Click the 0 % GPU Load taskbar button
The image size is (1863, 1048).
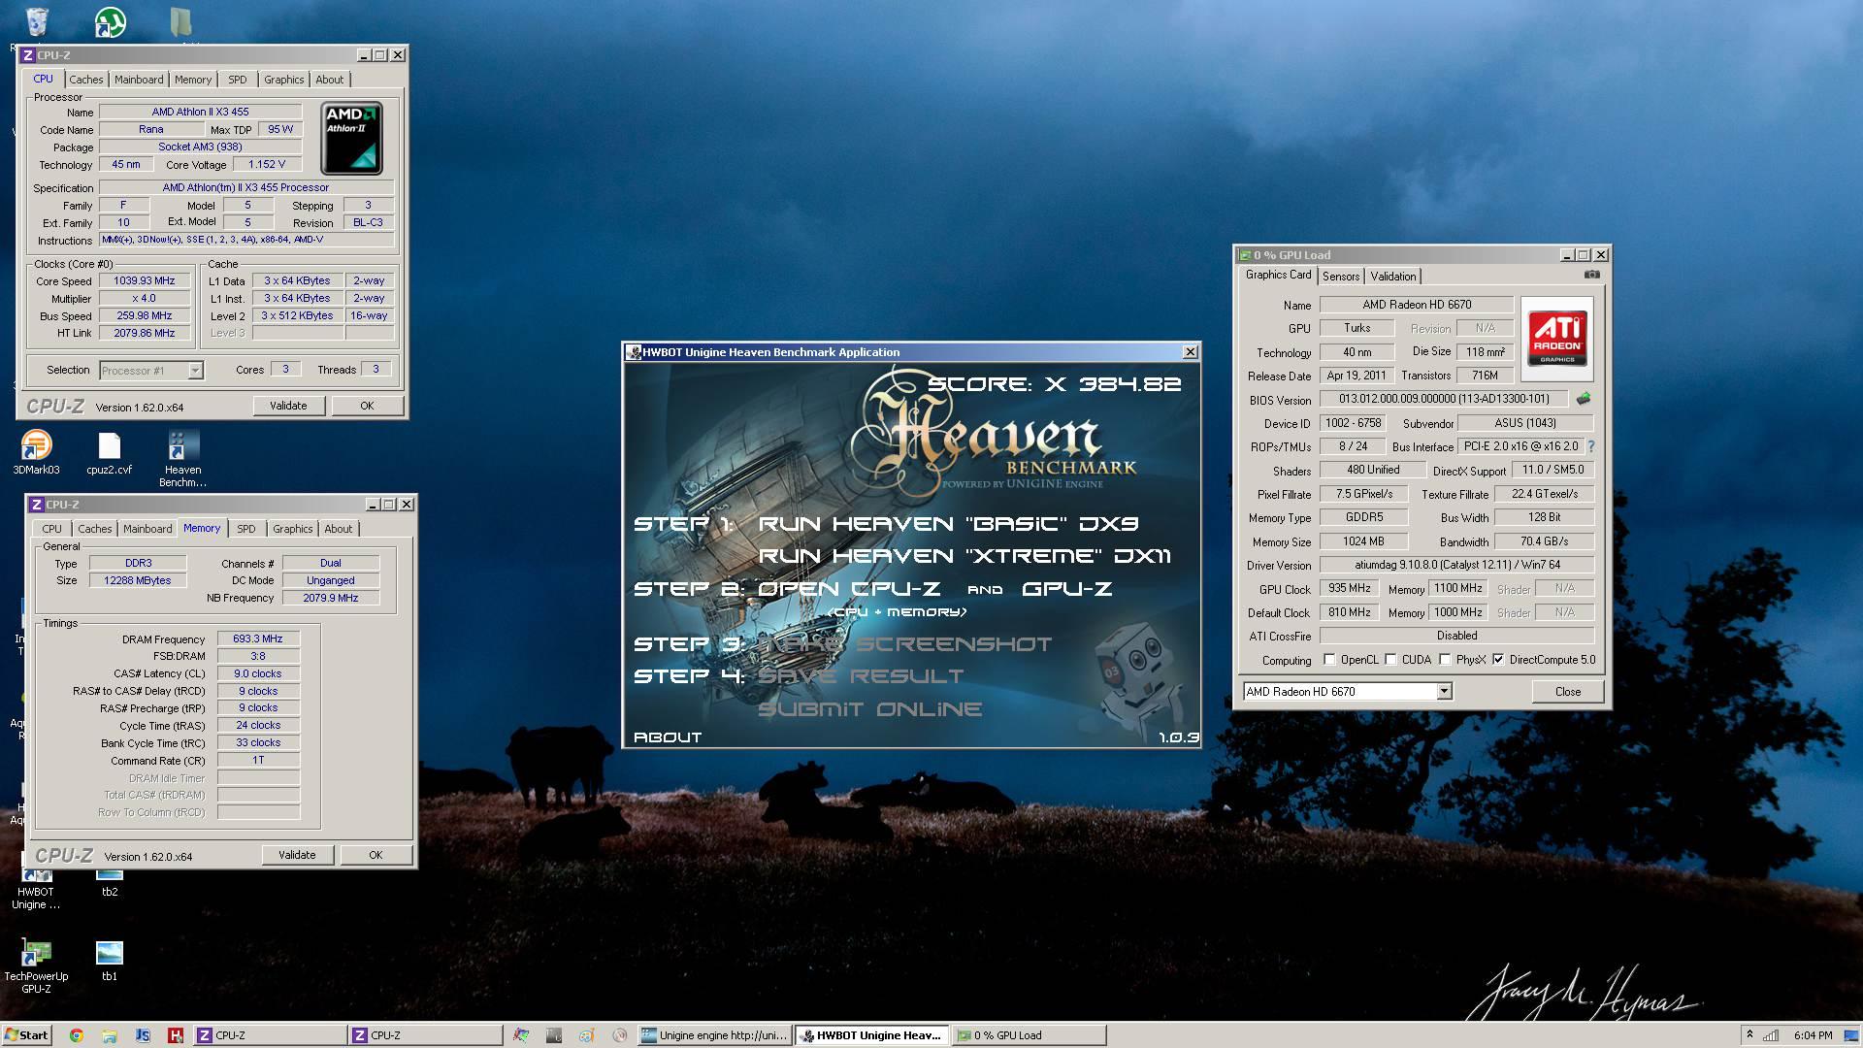tap(1029, 1035)
